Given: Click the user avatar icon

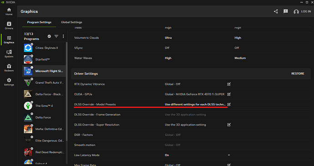Looking at the screenshot, I should pyautogui.click(x=296, y=12).
